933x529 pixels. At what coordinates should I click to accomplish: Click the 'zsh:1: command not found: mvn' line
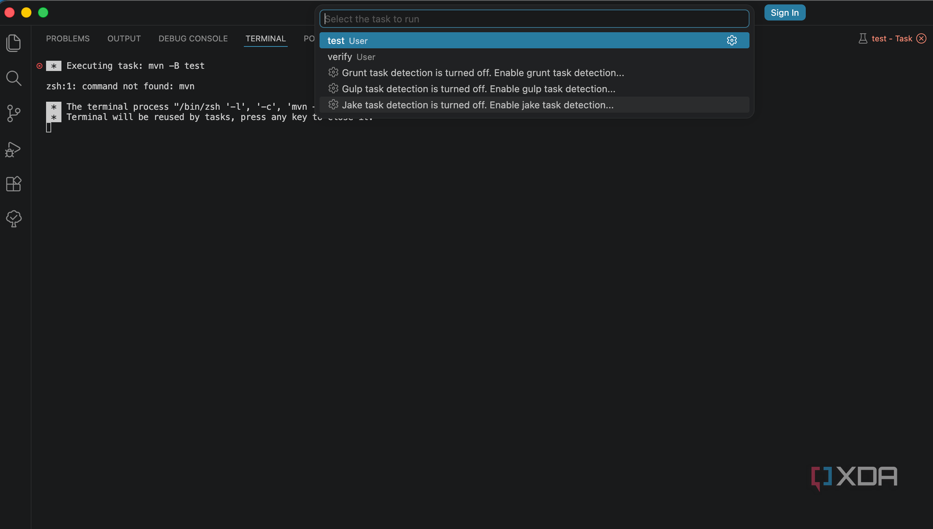point(120,86)
